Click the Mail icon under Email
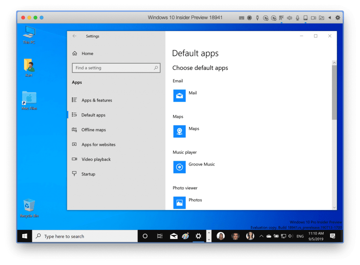 pyautogui.click(x=179, y=95)
